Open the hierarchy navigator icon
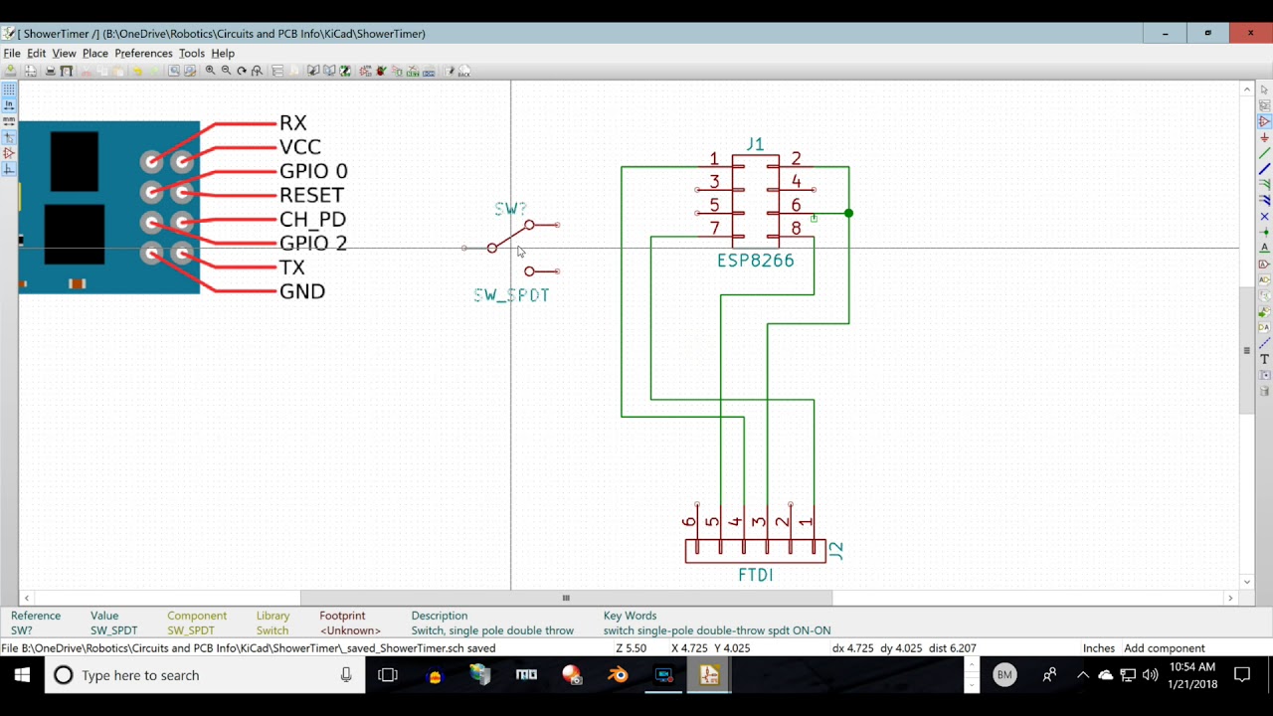The height and width of the screenshot is (716, 1273). (277, 71)
